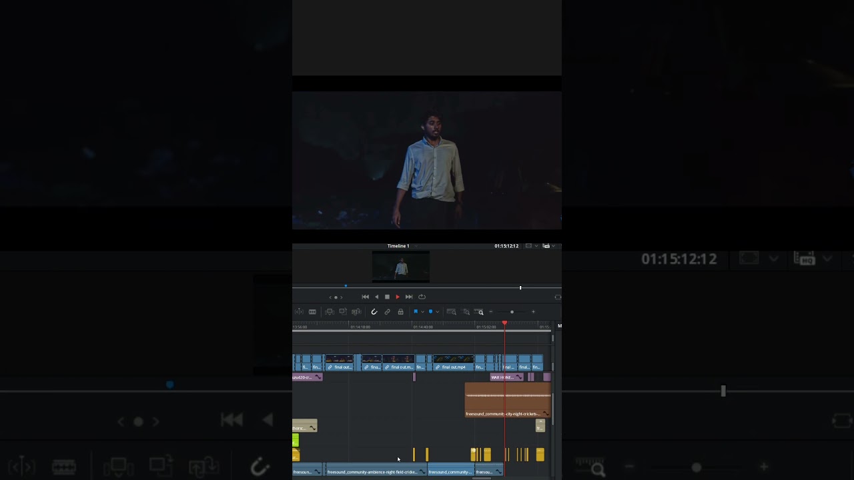Click the white jog bar playhead handle
Viewport: 854px width, 480px height.
tap(520, 288)
